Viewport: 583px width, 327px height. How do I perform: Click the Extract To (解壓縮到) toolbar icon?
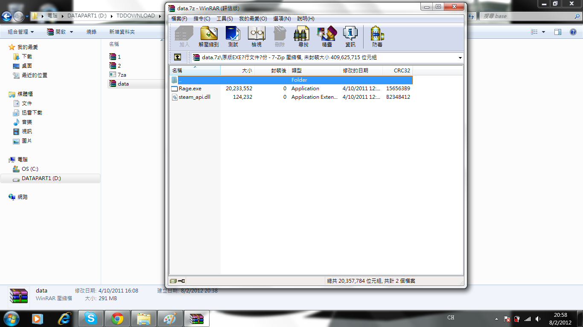tap(209, 37)
